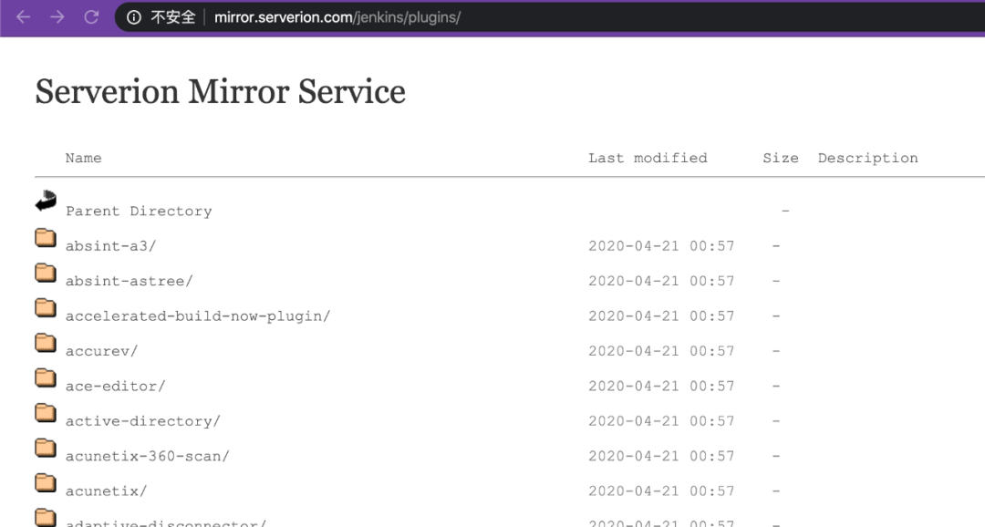Click the not-secure site info icon

tap(134, 17)
